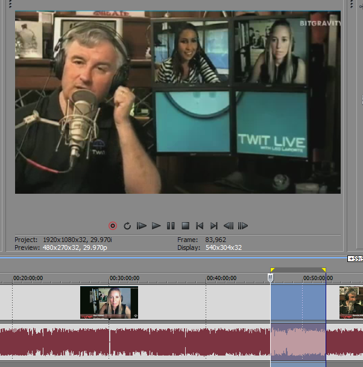Click the right dotted panel grip handle
Image resolution: width=363 pixels, height=367 pixels.
point(352,4)
